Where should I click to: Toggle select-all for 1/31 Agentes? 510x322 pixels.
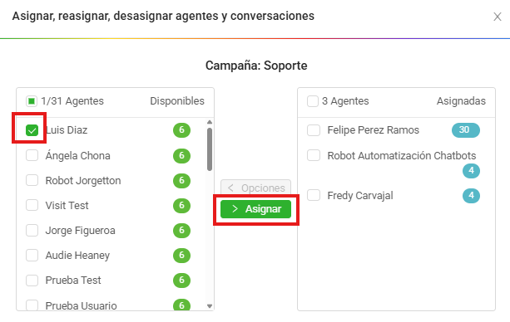(32, 101)
